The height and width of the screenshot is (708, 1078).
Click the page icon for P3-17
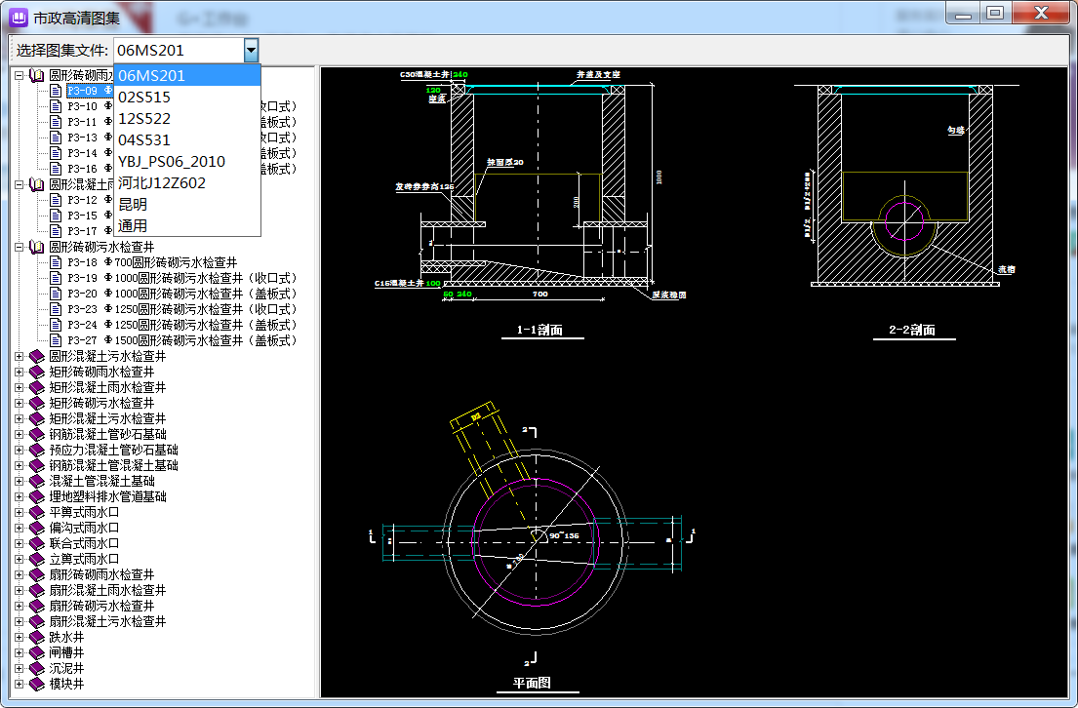(57, 231)
